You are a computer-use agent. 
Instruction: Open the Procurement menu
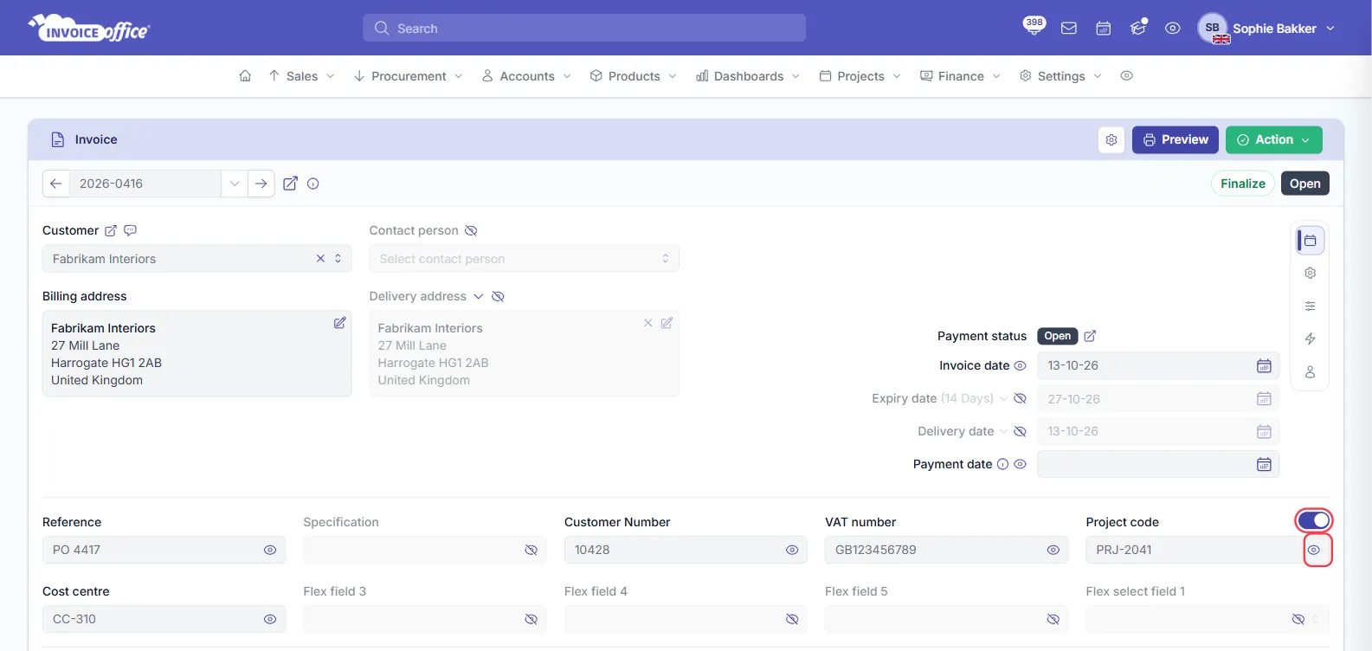[409, 76]
